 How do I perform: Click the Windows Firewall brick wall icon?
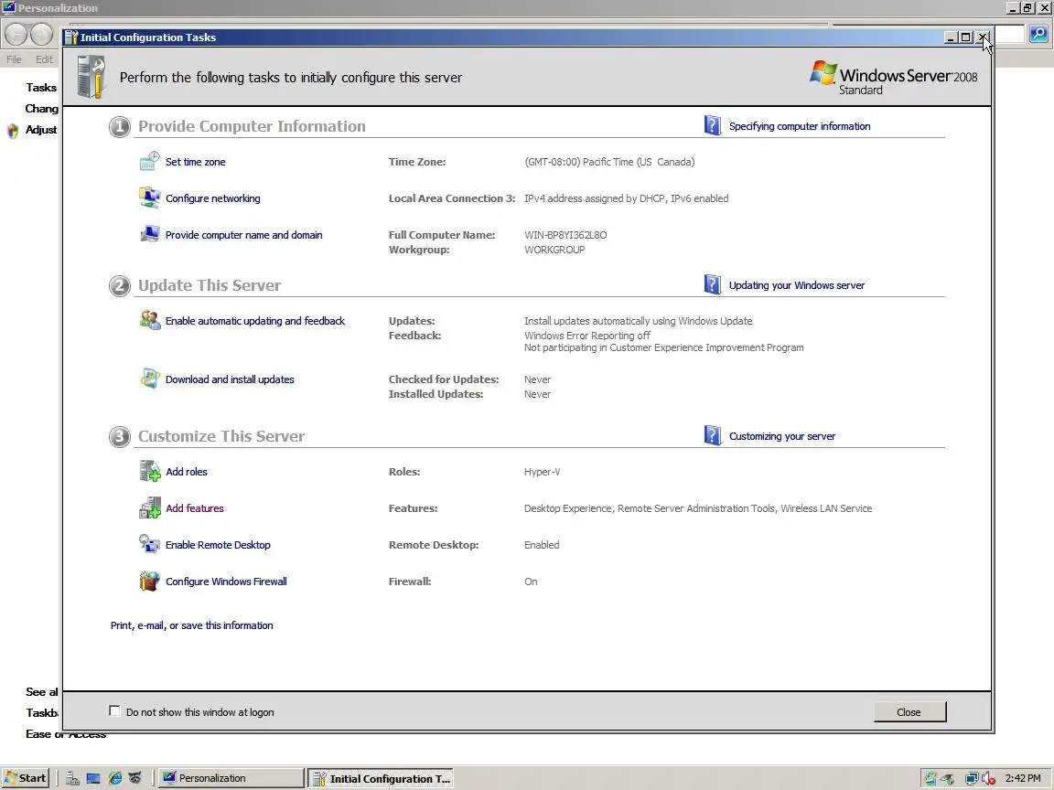pyautogui.click(x=149, y=581)
